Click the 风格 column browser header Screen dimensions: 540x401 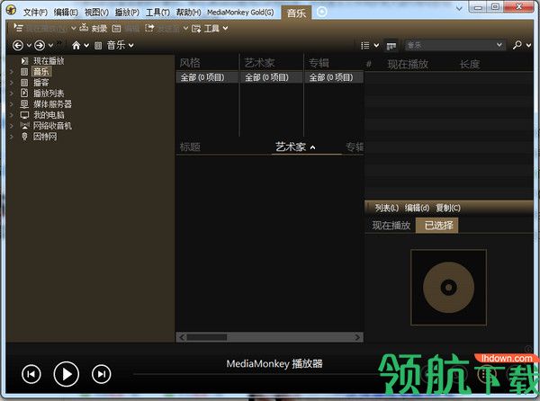[190, 63]
